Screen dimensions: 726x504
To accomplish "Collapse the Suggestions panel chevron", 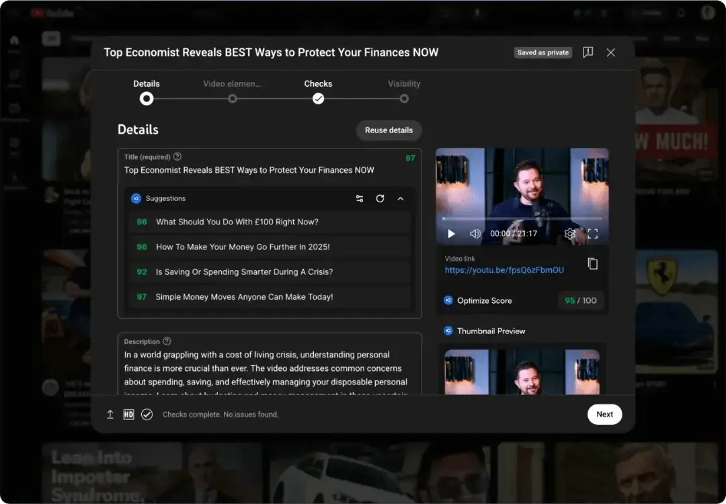I will (x=401, y=199).
